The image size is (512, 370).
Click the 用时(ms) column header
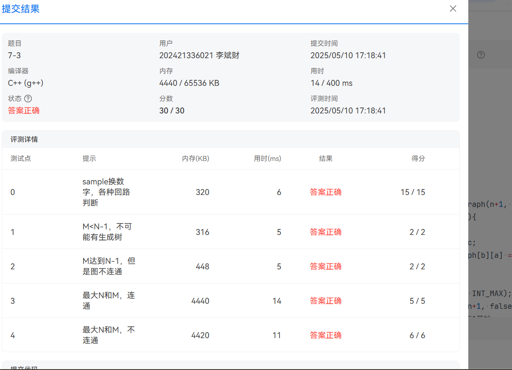pyautogui.click(x=267, y=158)
